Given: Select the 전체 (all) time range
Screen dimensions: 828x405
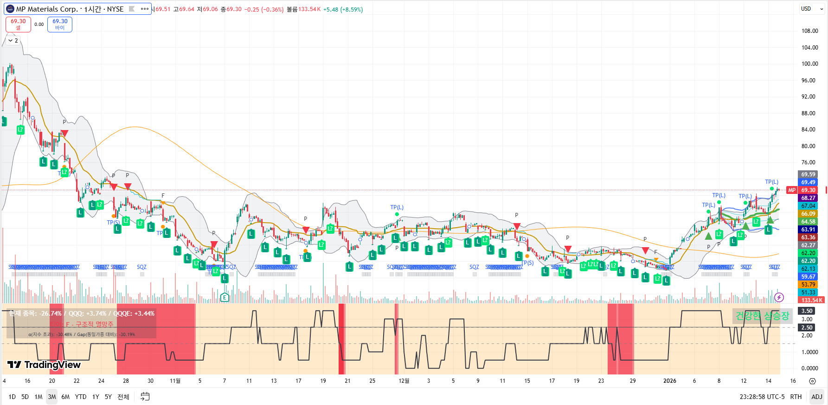Looking at the screenshot, I should tap(123, 397).
